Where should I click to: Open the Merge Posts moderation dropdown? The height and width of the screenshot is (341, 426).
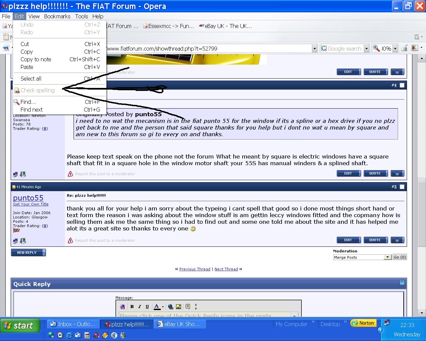[x=387, y=257]
